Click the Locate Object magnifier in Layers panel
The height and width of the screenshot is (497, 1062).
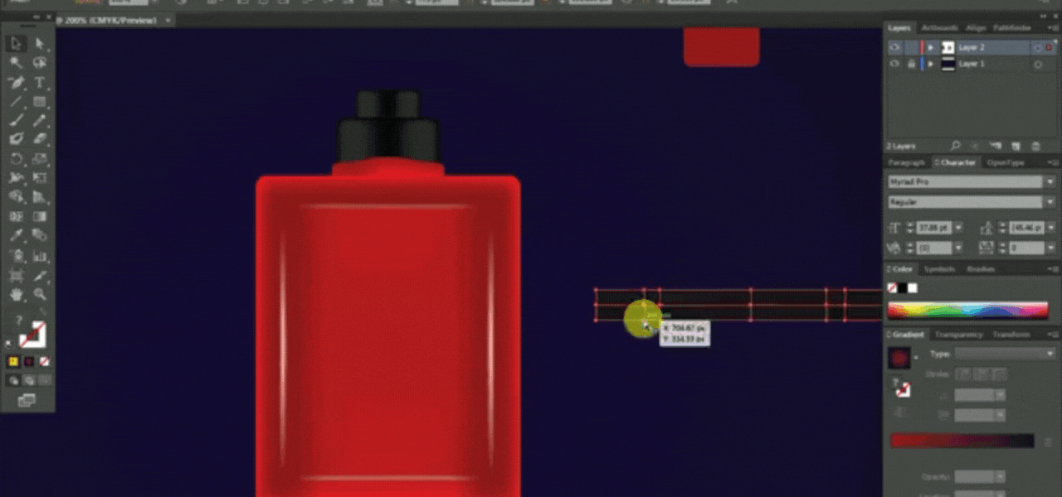click(957, 145)
